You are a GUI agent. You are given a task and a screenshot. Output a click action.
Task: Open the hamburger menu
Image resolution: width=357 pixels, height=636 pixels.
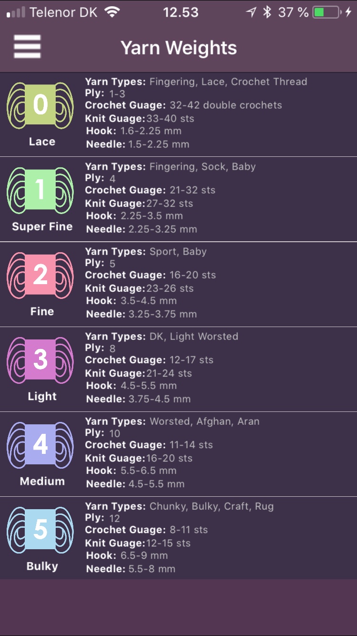pos(27,47)
